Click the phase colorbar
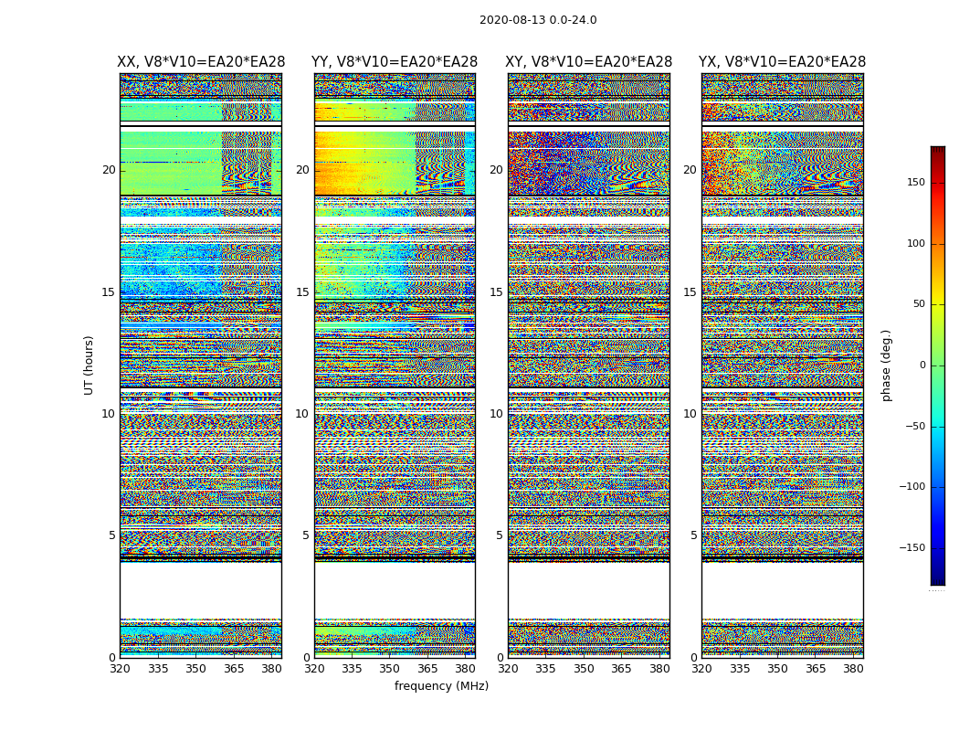 pos(938,365)
